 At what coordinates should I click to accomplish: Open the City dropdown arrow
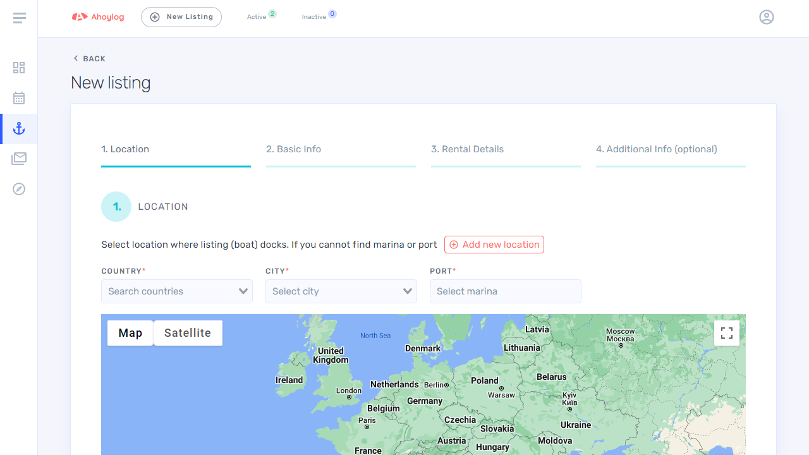coord(408,291)
